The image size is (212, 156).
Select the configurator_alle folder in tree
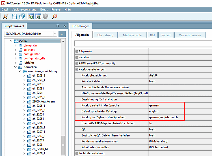click(34, 58)
